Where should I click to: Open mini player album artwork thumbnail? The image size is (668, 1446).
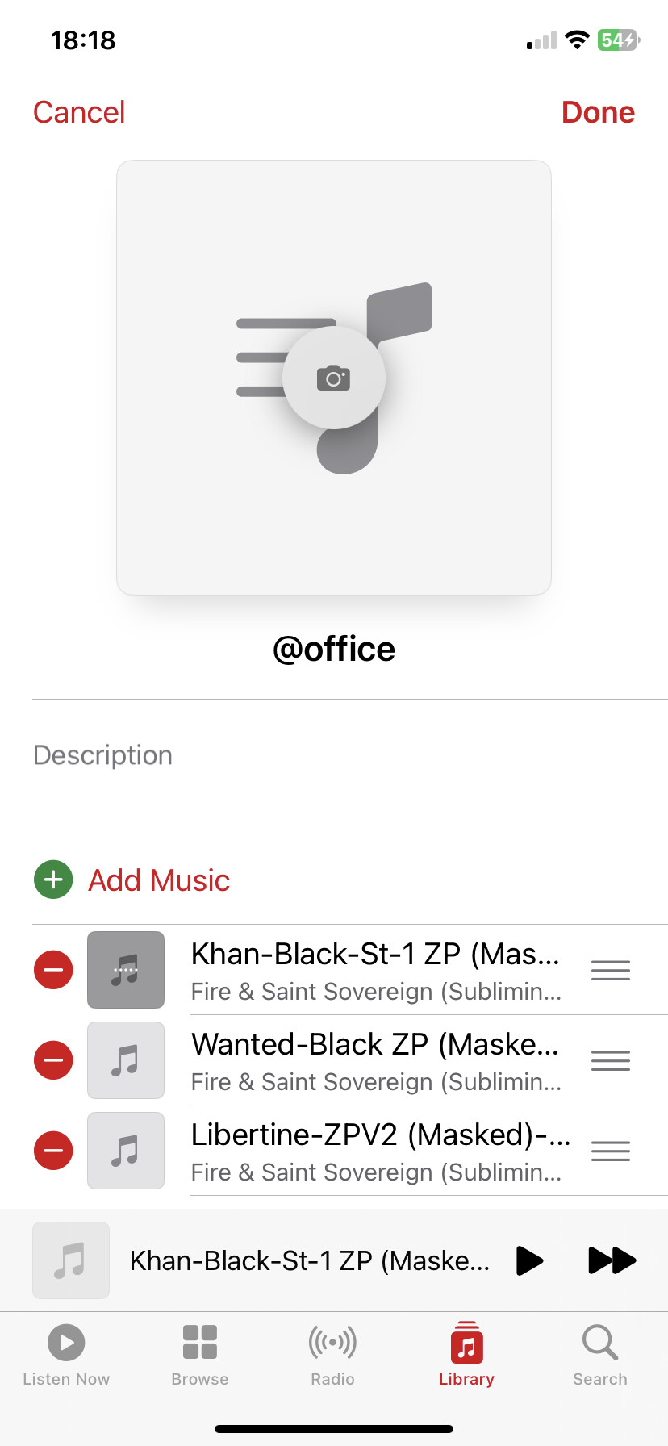[71, 1260]
